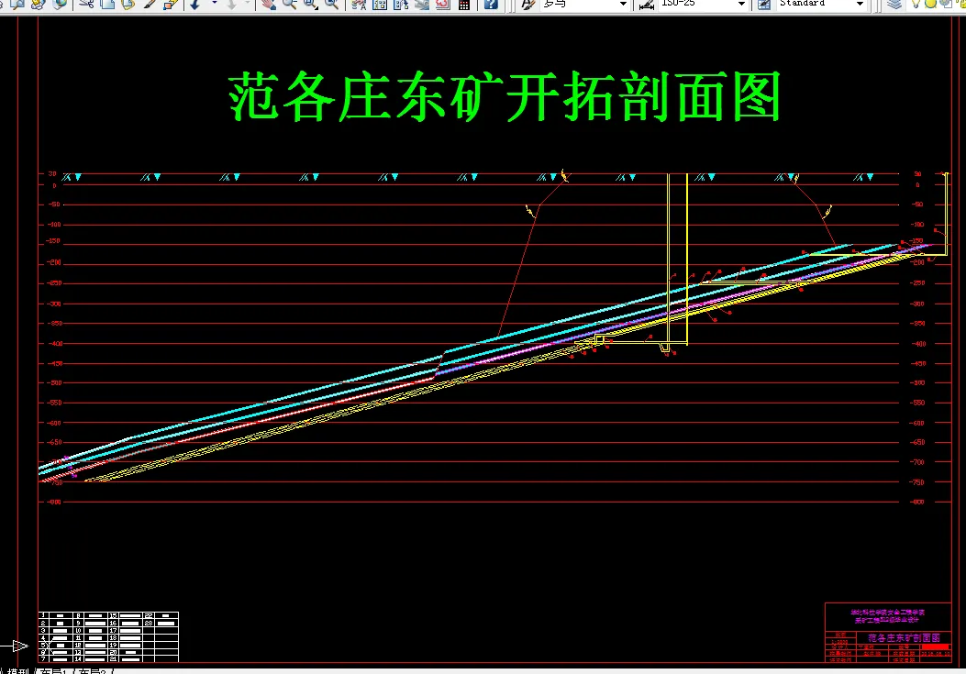
Task: Click the greyed Redo arrow
Action: (232, 5)
